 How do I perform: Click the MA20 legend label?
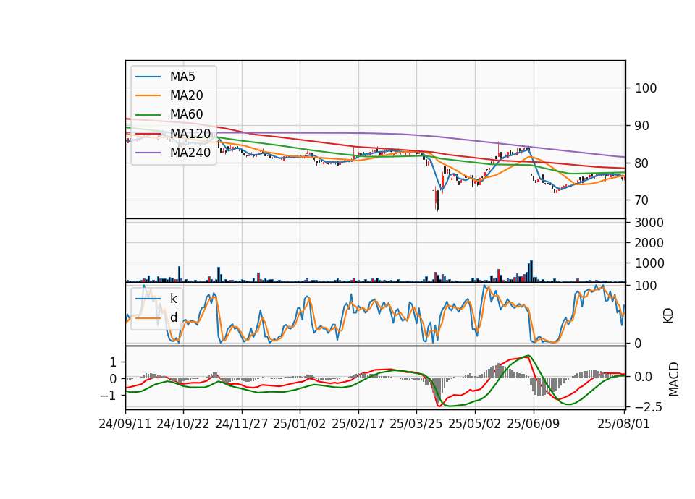(186, 95)
